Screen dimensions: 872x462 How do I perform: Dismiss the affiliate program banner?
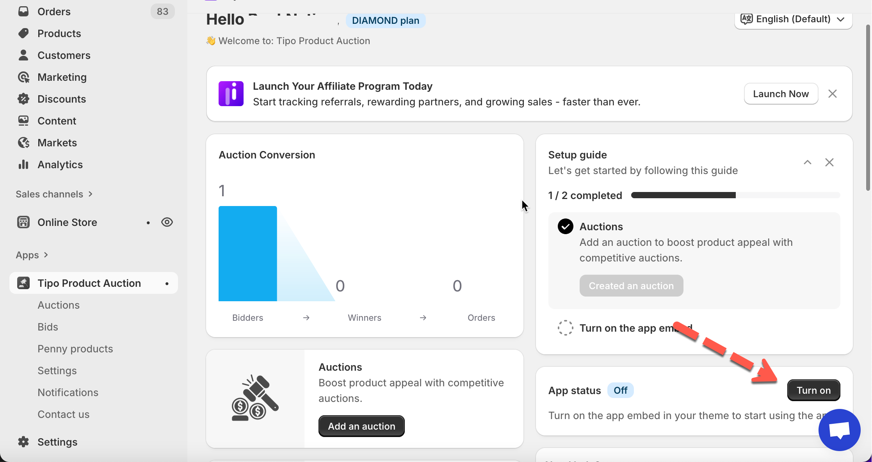pyautogui.click(x=833, y=94)
